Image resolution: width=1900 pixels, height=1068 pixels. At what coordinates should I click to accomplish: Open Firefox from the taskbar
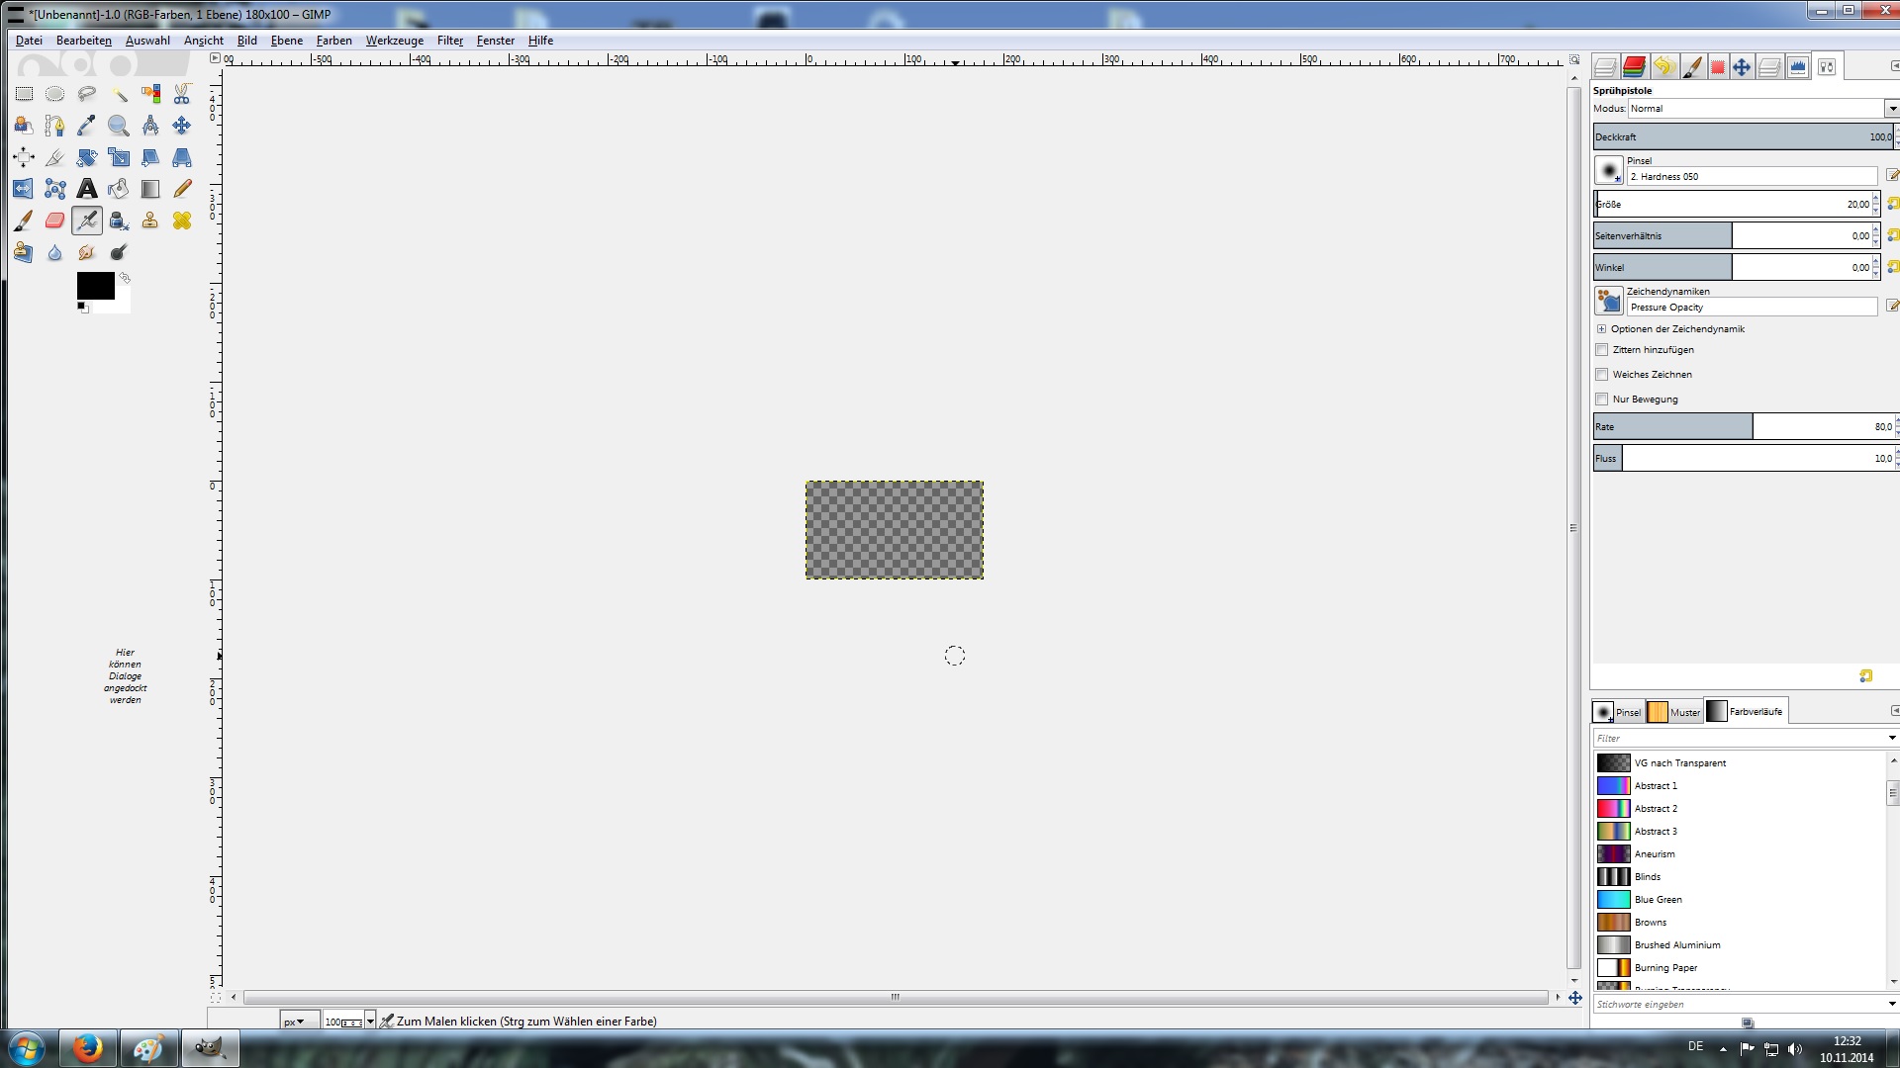(x=88, y=1048)
